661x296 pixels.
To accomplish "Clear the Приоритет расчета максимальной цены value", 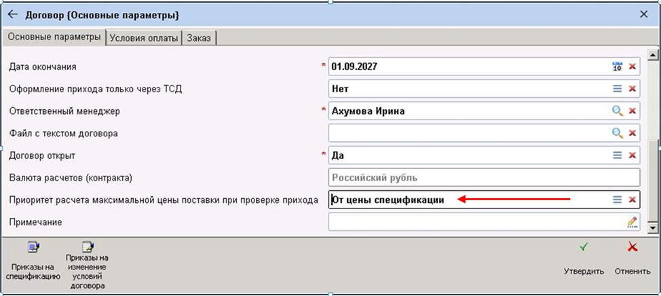I will point(632,200).
